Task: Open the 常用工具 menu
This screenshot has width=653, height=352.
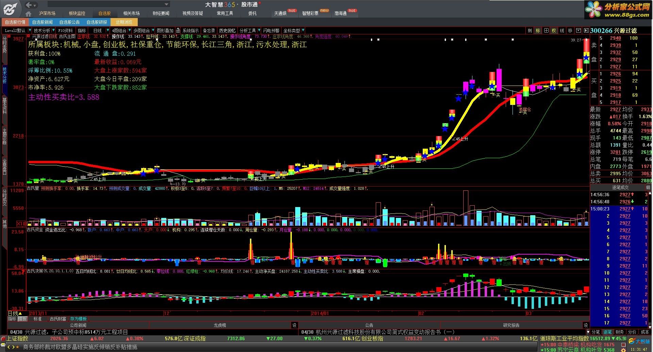Action: pyautogui.click(x=225, y=14)
